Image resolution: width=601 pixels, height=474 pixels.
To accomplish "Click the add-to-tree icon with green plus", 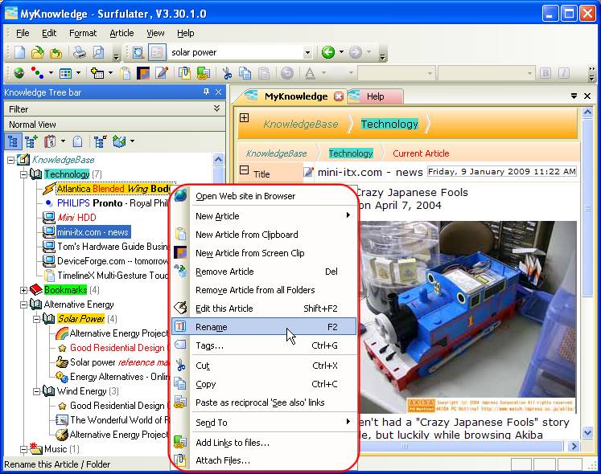I will [31, 141].
